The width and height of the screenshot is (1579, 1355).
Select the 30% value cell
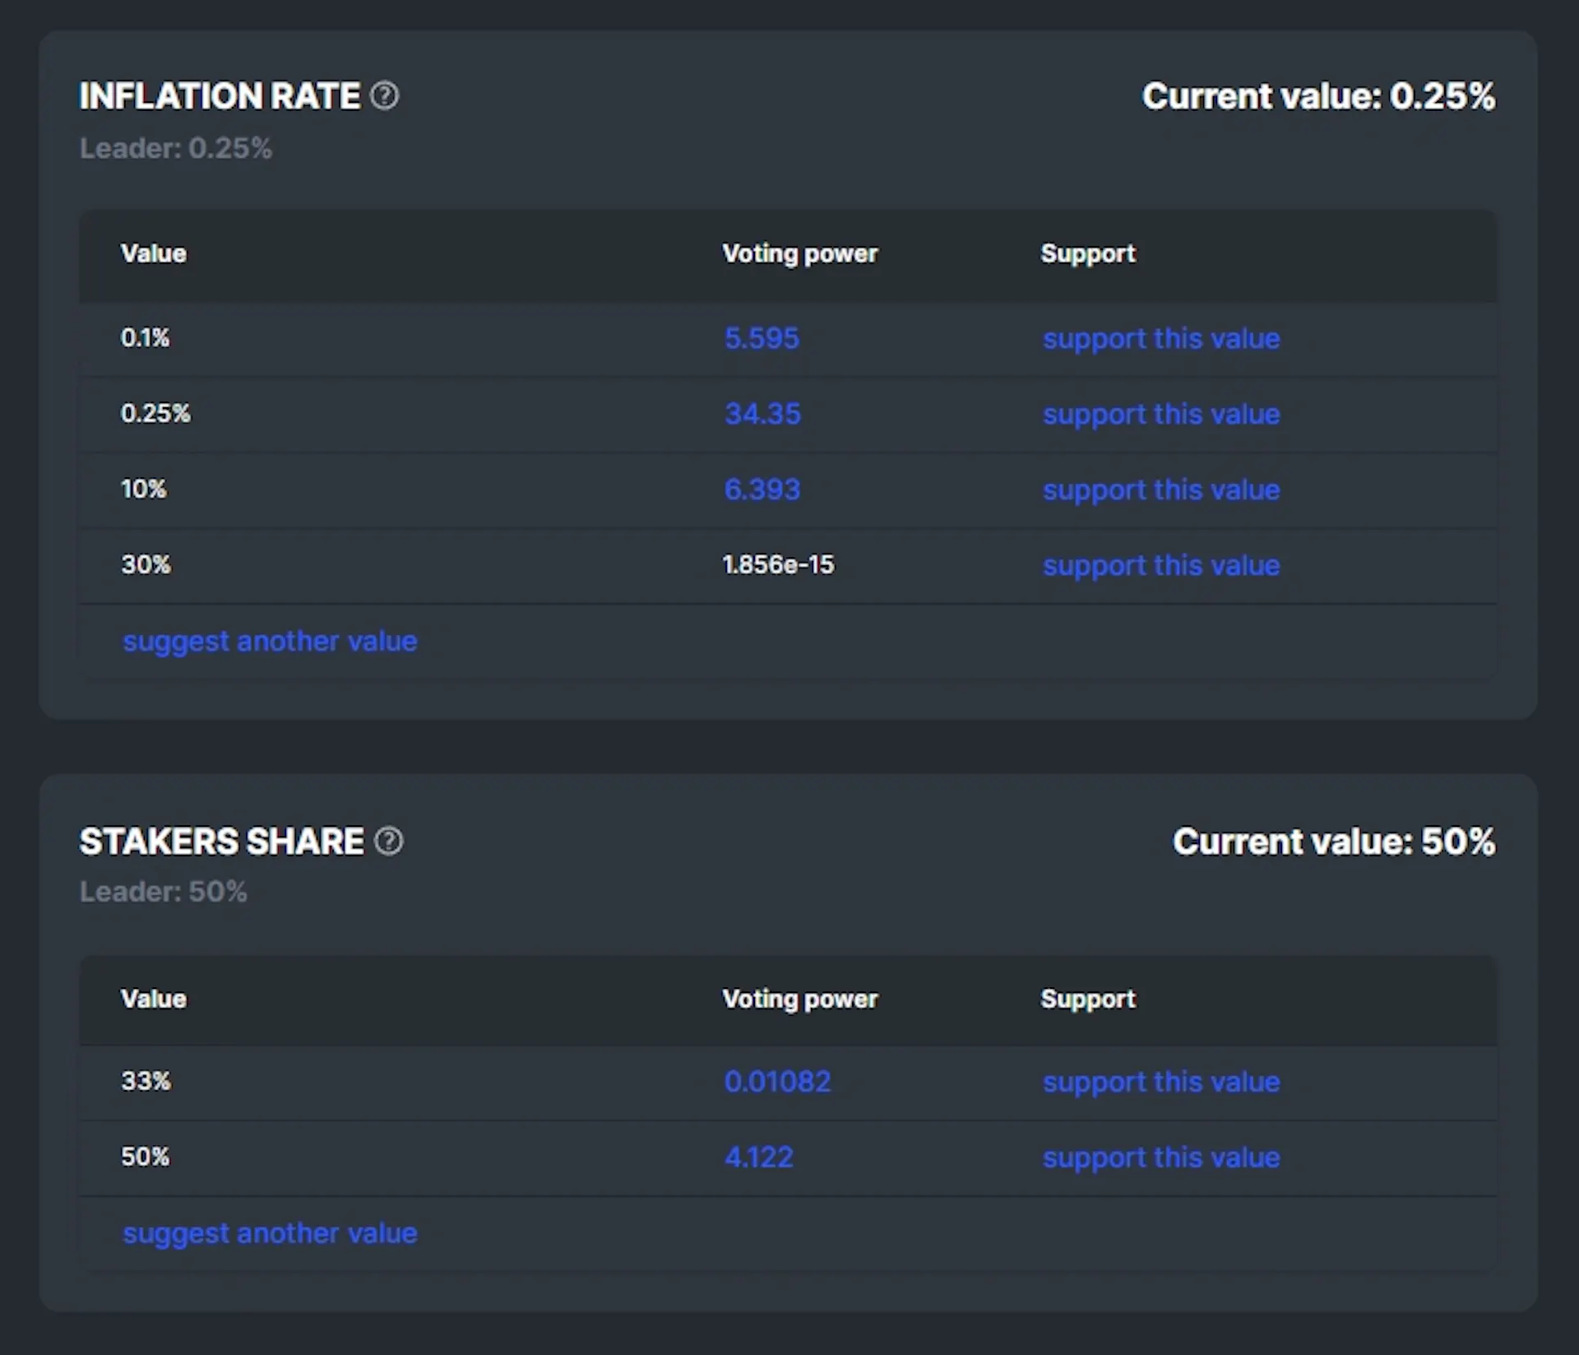click(146, 565)
